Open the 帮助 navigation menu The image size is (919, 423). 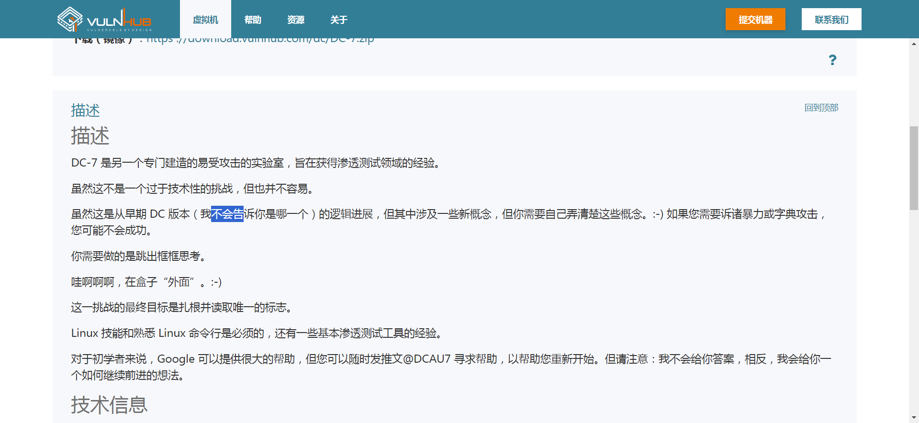click(x=253, y=20)
